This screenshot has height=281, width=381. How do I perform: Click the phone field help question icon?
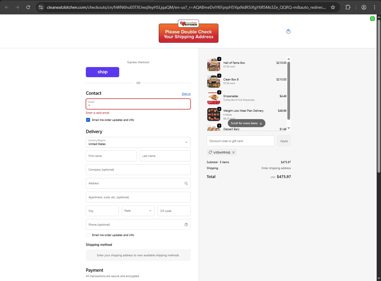pyautogui.click(x=186, y=224)
